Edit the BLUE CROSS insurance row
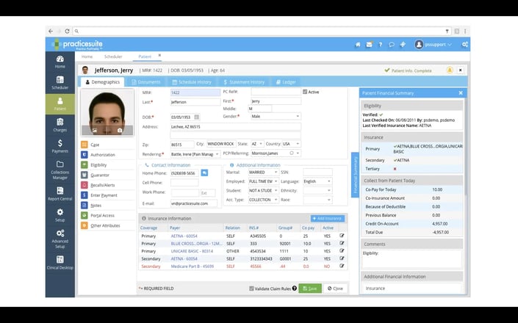This screenshot has height=323, width=518. point(342,244)
